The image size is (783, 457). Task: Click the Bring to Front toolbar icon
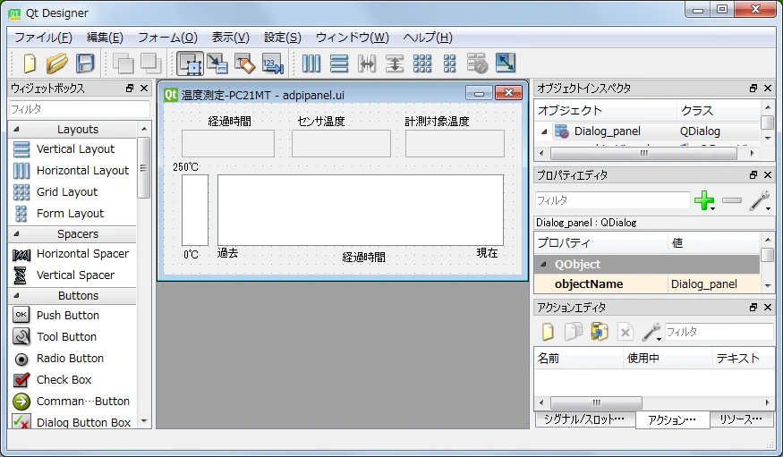(x=150, y=63)
